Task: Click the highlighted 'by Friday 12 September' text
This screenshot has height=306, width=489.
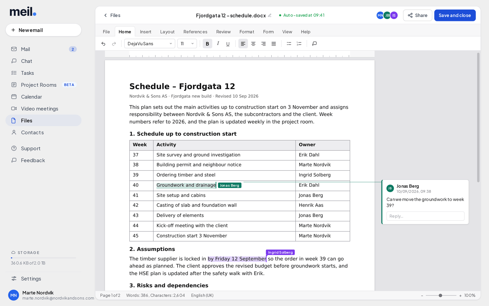Action: tap(237, 259)
